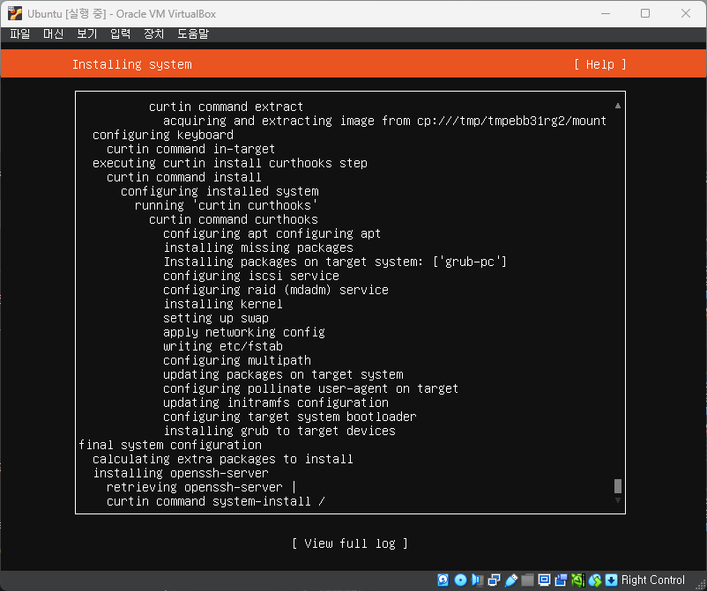707x591 pixels.
Task: Click 'configuring raid (mdadm) service' log line
Action: (x=276, y=290)
